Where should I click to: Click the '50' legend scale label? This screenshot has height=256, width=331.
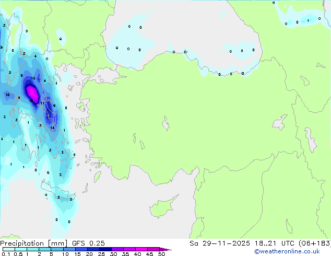[161, 254]
